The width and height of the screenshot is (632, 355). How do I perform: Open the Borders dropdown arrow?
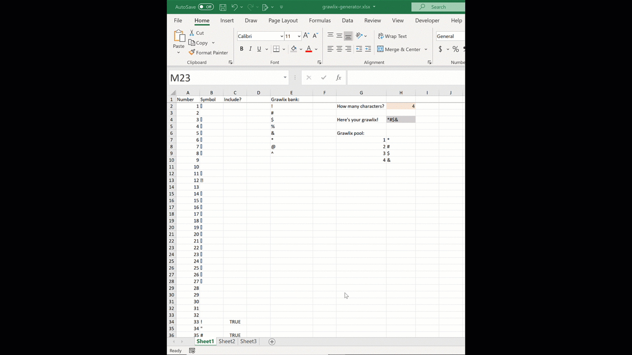pyautogui.click(x=284, y=49)
